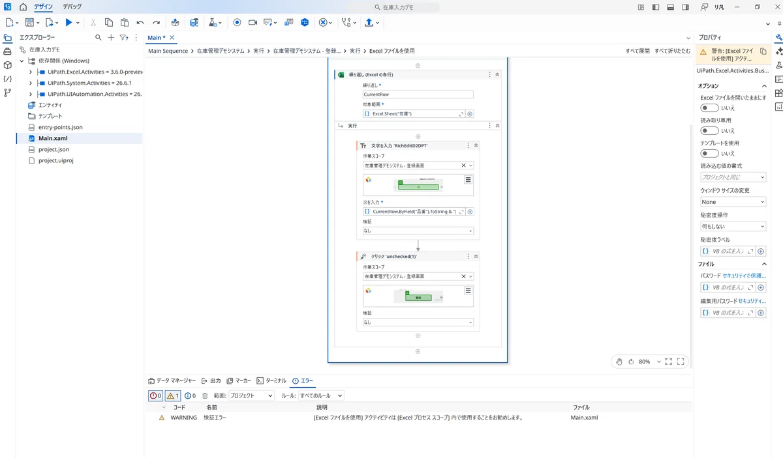Screen dimensions: 783x458
Task: Expand UiPath.Excel.Activities dependency node
Action: coord(31,72)
